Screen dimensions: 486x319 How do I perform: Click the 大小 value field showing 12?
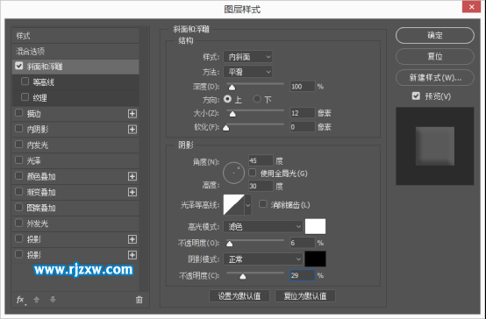click(302, 113)
